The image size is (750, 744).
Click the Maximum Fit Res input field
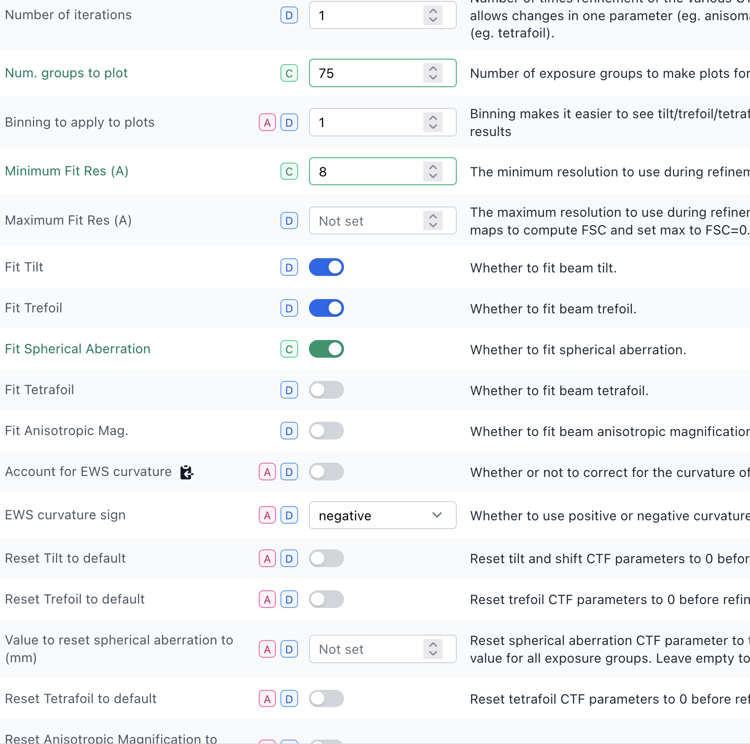tap(383, 221)
